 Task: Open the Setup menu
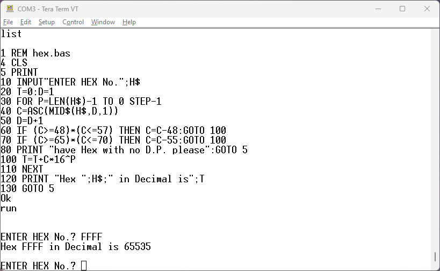click(46, 22)
